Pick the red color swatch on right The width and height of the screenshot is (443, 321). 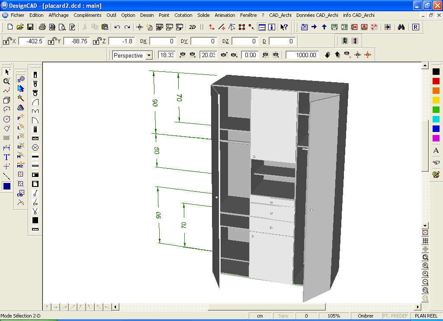[x=435, y=80]
